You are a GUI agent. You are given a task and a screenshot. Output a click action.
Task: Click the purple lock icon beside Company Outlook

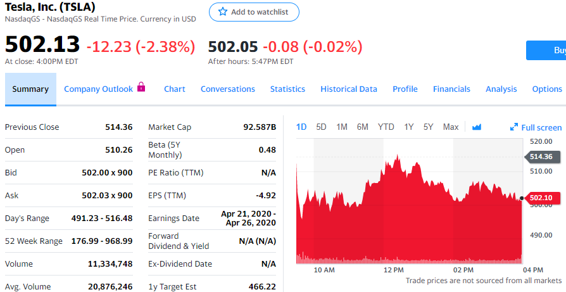point(141,87)
